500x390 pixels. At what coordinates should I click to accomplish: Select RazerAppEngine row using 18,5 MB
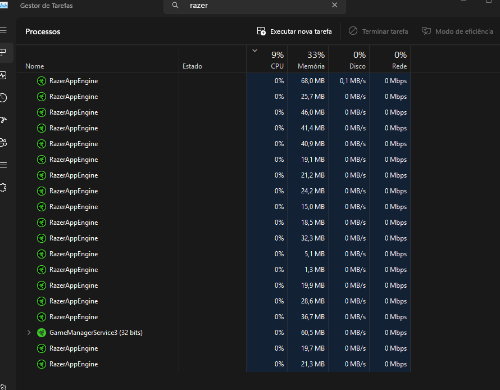(x=213, y=223)
